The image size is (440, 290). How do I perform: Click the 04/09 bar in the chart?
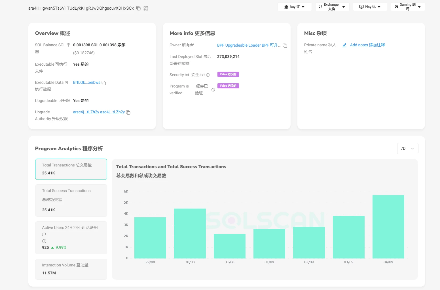pyautogui.click(x=388, y=227)
